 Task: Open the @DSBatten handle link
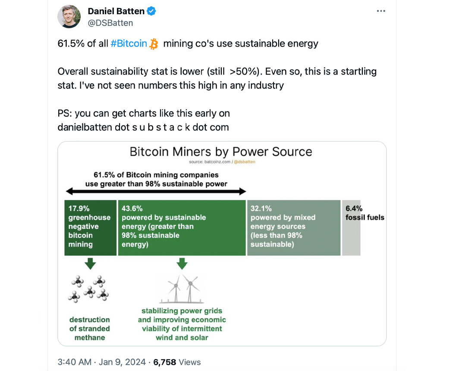pyautogui.click(x=110, y=23)
